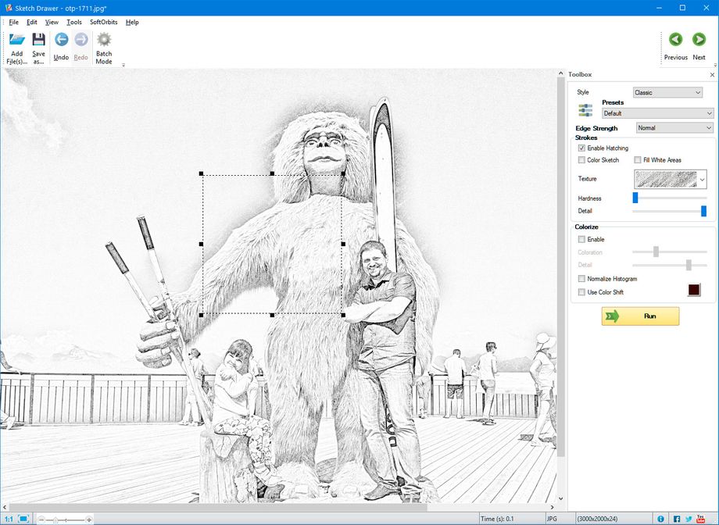The width and height of the screenshot is (719, 525).
Task: Click the Sketch Drawer app icon in title bar
Action: [x=9, y=8]
